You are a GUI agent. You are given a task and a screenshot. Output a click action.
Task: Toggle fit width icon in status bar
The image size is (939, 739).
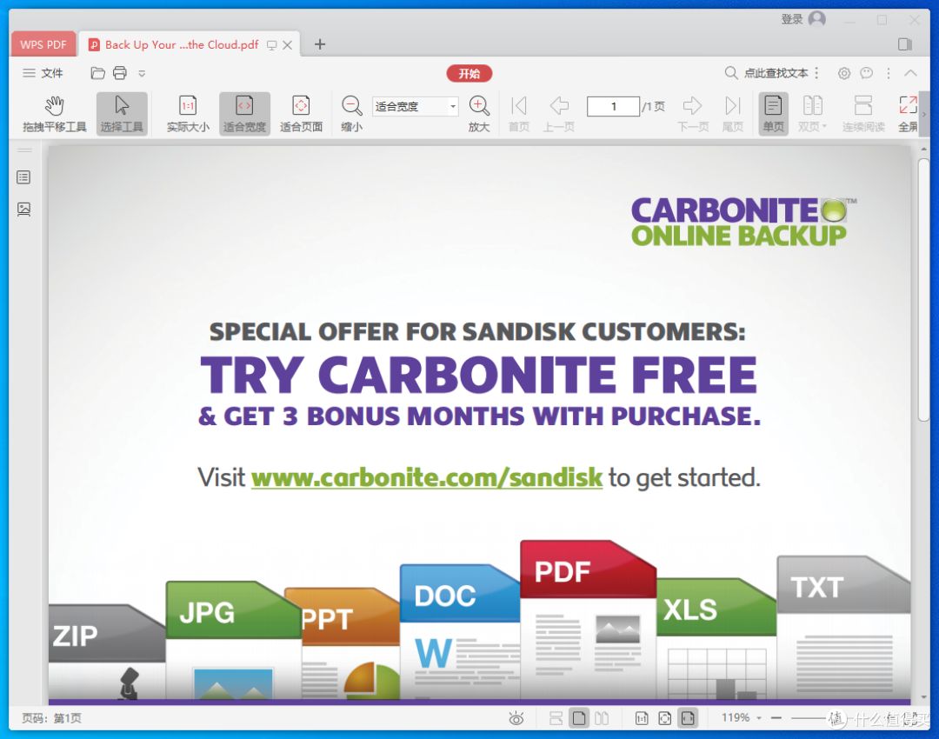click(x=688, y=718)
